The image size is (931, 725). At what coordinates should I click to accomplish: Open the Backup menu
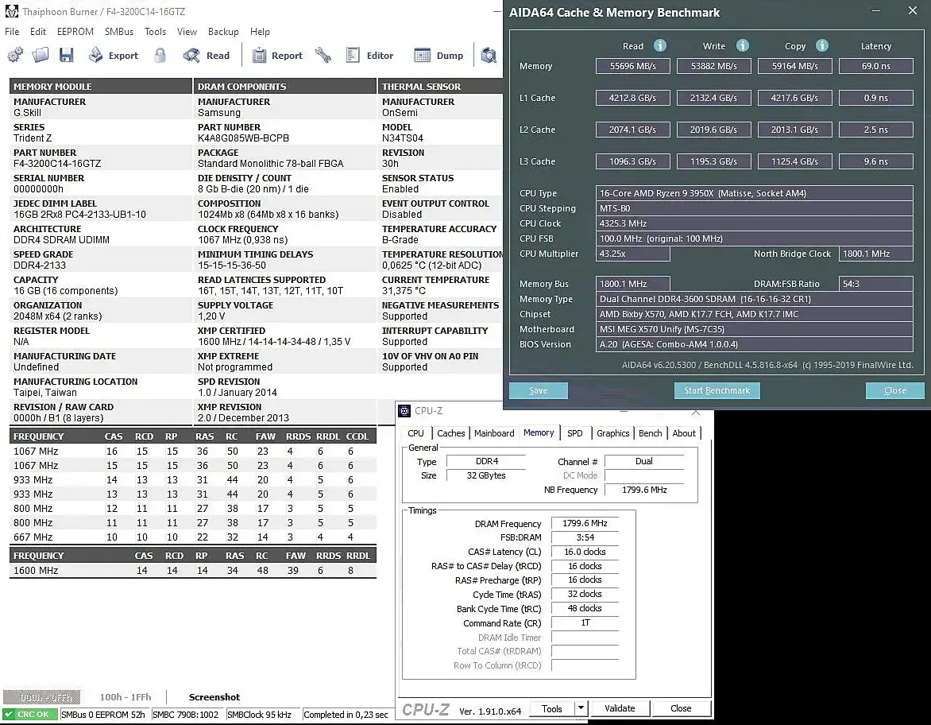(x=223, y=32)
